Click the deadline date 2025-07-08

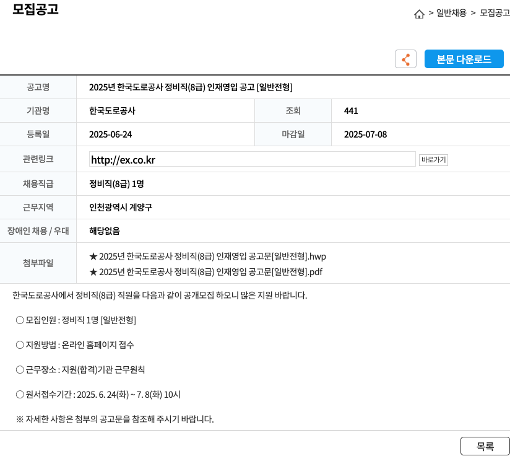tap(365, 134)
